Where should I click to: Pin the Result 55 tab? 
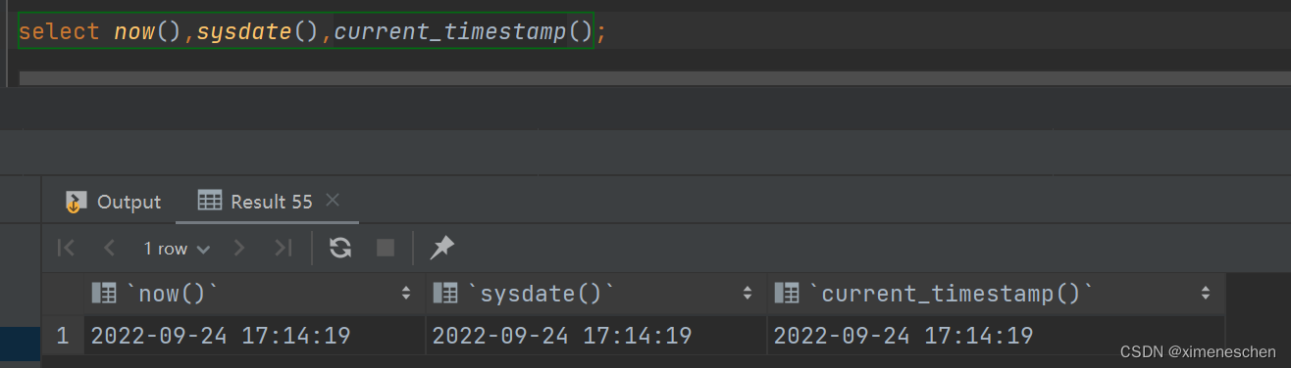(442, 248)
